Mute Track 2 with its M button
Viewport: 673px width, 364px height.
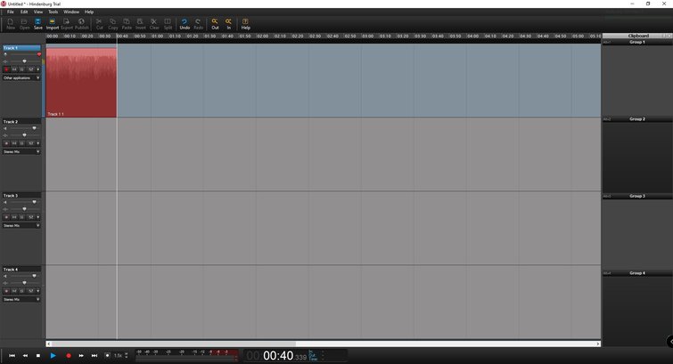pyautogui.click(x=14, y=143)
